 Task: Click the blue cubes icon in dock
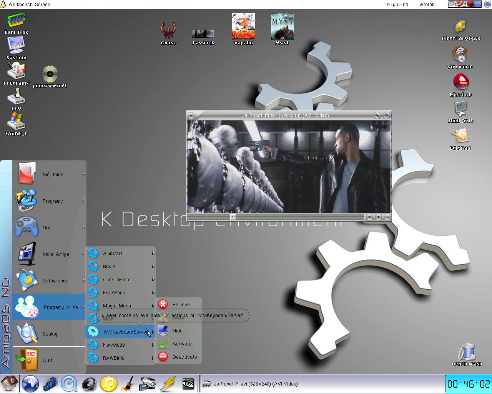[x=50, y=384]
